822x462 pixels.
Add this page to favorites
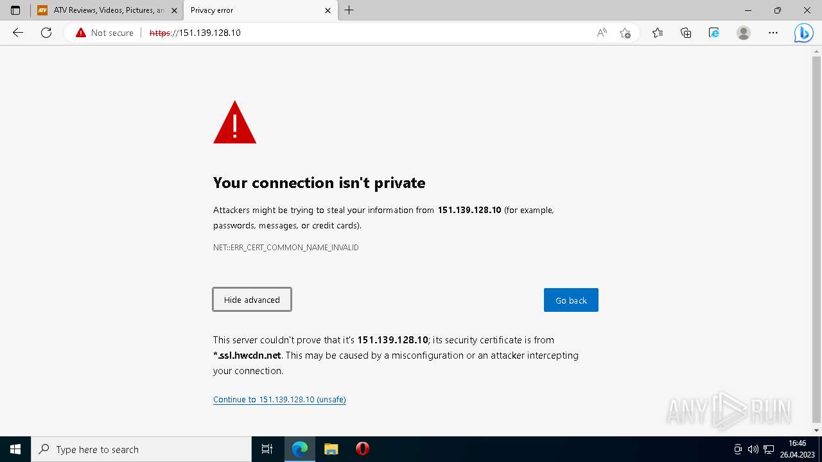point(625,33)
